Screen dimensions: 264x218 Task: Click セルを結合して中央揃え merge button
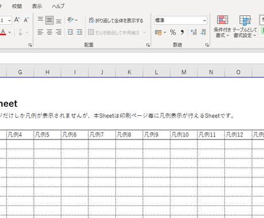click(x=114, y=33)
